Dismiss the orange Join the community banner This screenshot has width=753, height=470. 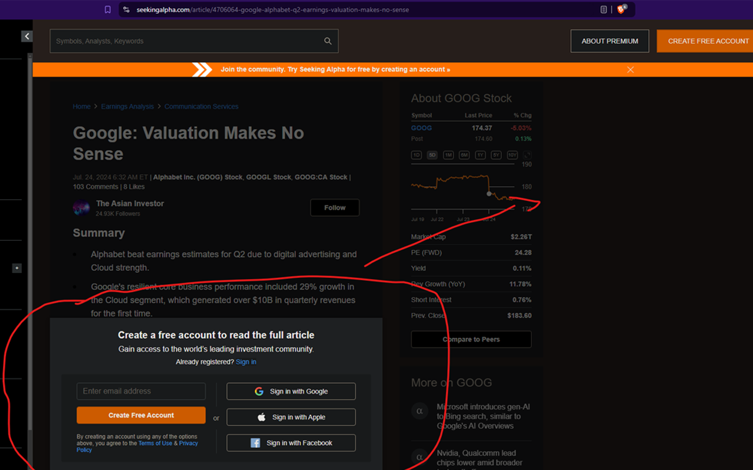[630, 69]
